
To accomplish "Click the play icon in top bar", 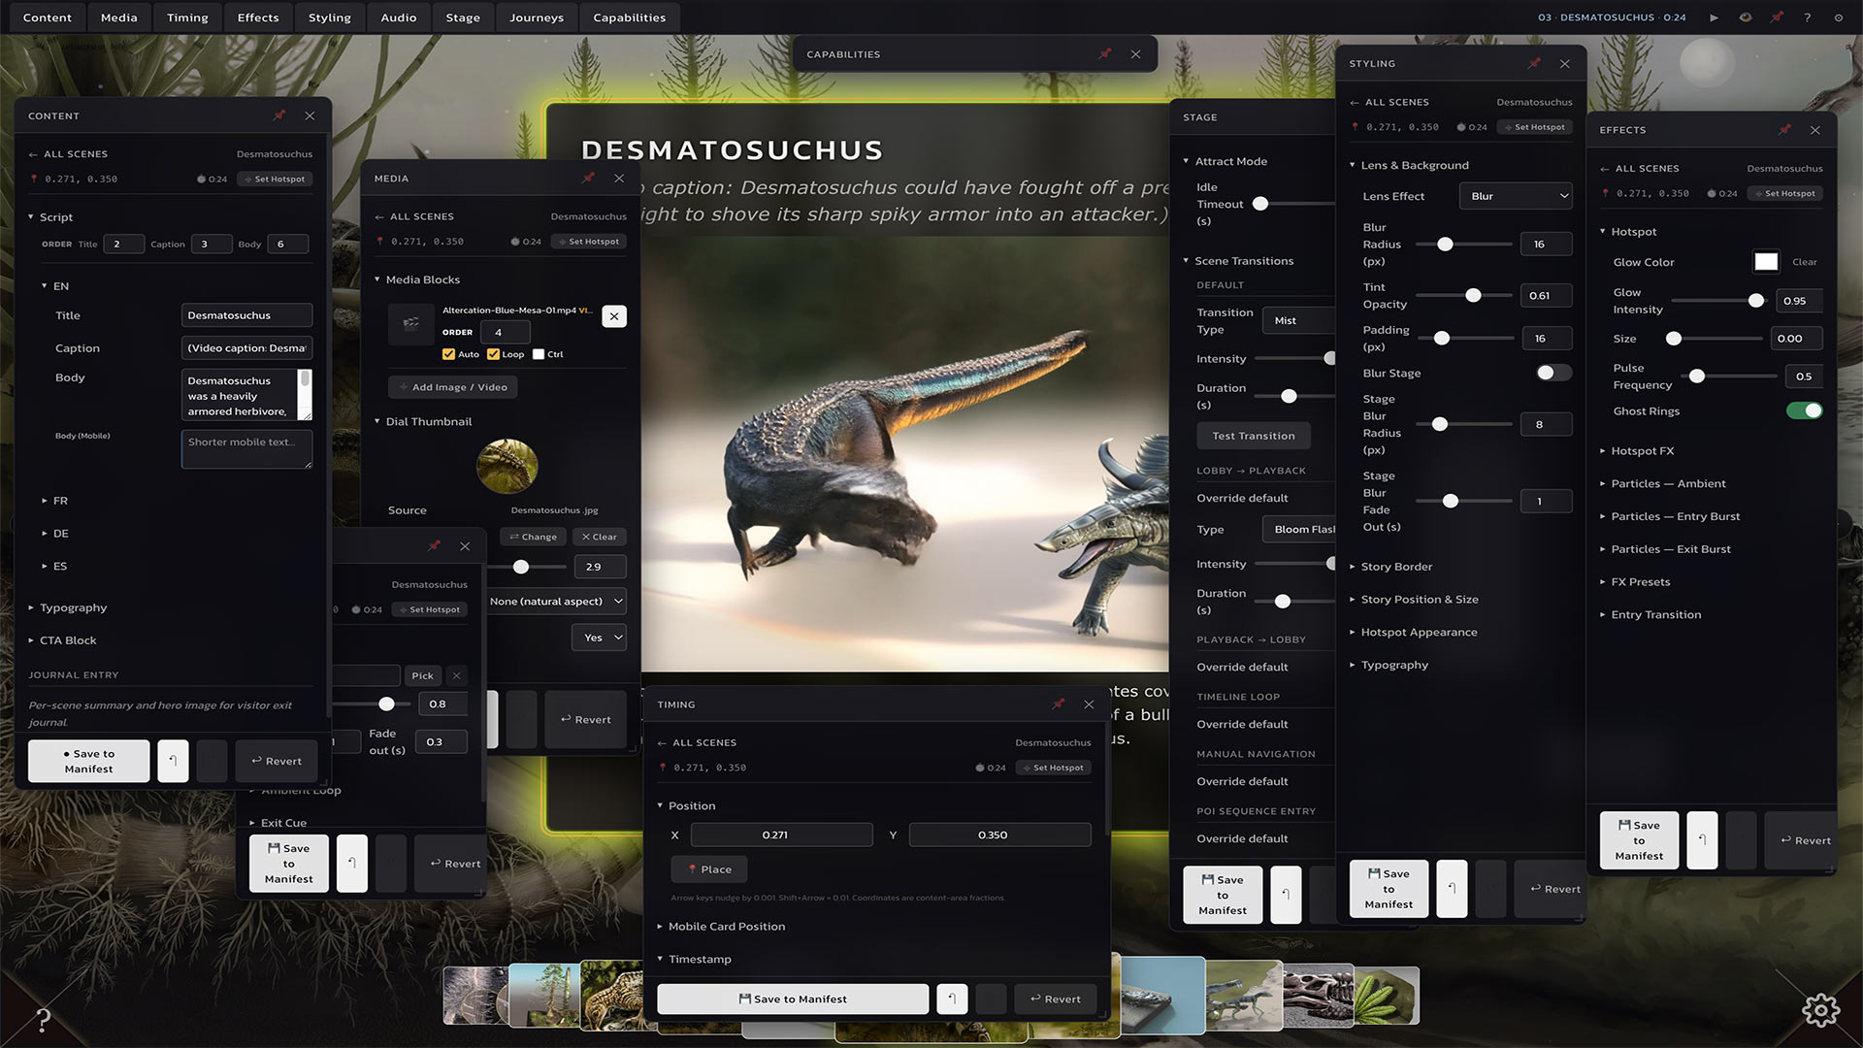I will [x=1714, y=17].
